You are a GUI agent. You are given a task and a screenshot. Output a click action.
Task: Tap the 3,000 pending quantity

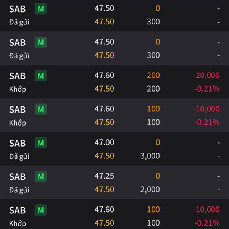point(150,156)
